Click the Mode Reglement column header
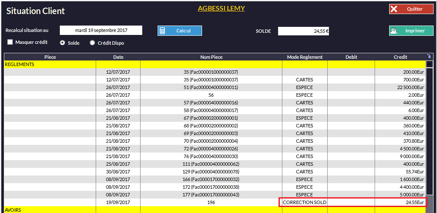 [x=305, y=57]
